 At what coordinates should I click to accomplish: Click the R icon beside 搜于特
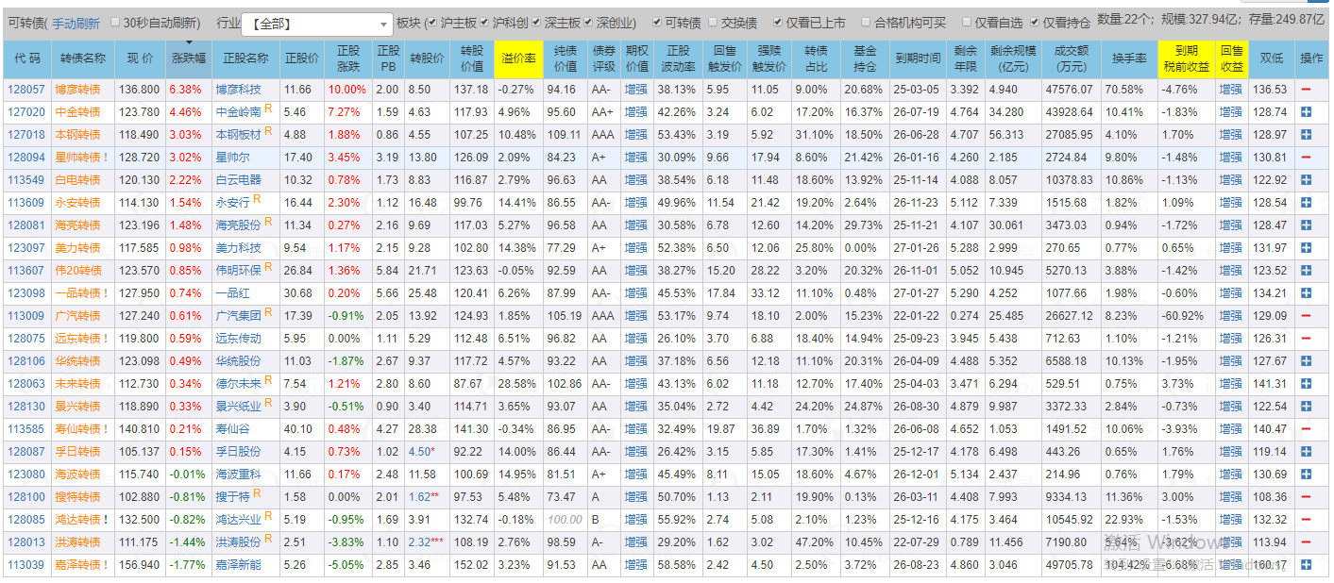[257, 494]
